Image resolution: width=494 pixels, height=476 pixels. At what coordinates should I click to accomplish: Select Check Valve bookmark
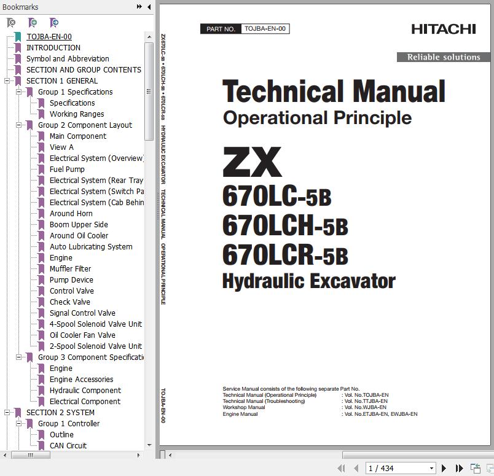pyautogui.click(x=70, y=302)
